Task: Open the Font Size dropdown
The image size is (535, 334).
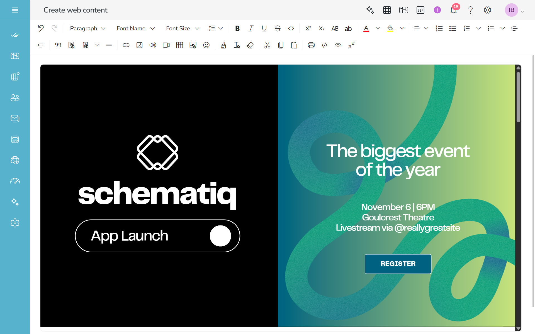Action: 183,28
